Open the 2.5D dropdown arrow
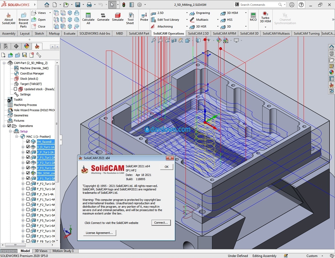The image size is (335, 258). click(187, 13)
